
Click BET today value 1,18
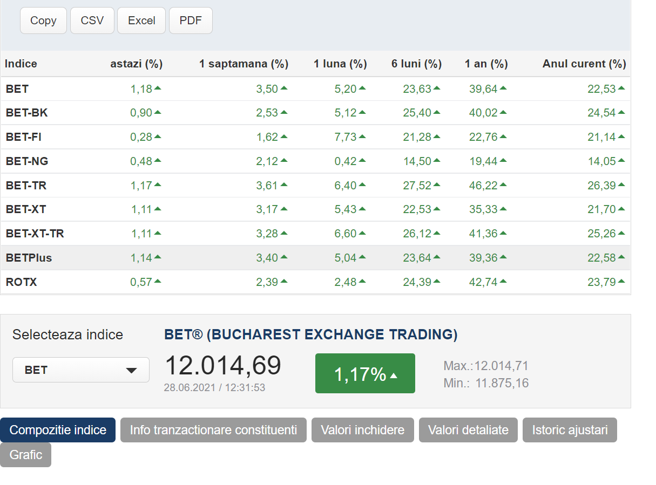click(141, 89)
